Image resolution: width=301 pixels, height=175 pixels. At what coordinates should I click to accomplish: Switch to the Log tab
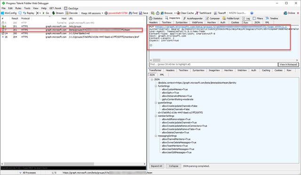coord(246,18)
